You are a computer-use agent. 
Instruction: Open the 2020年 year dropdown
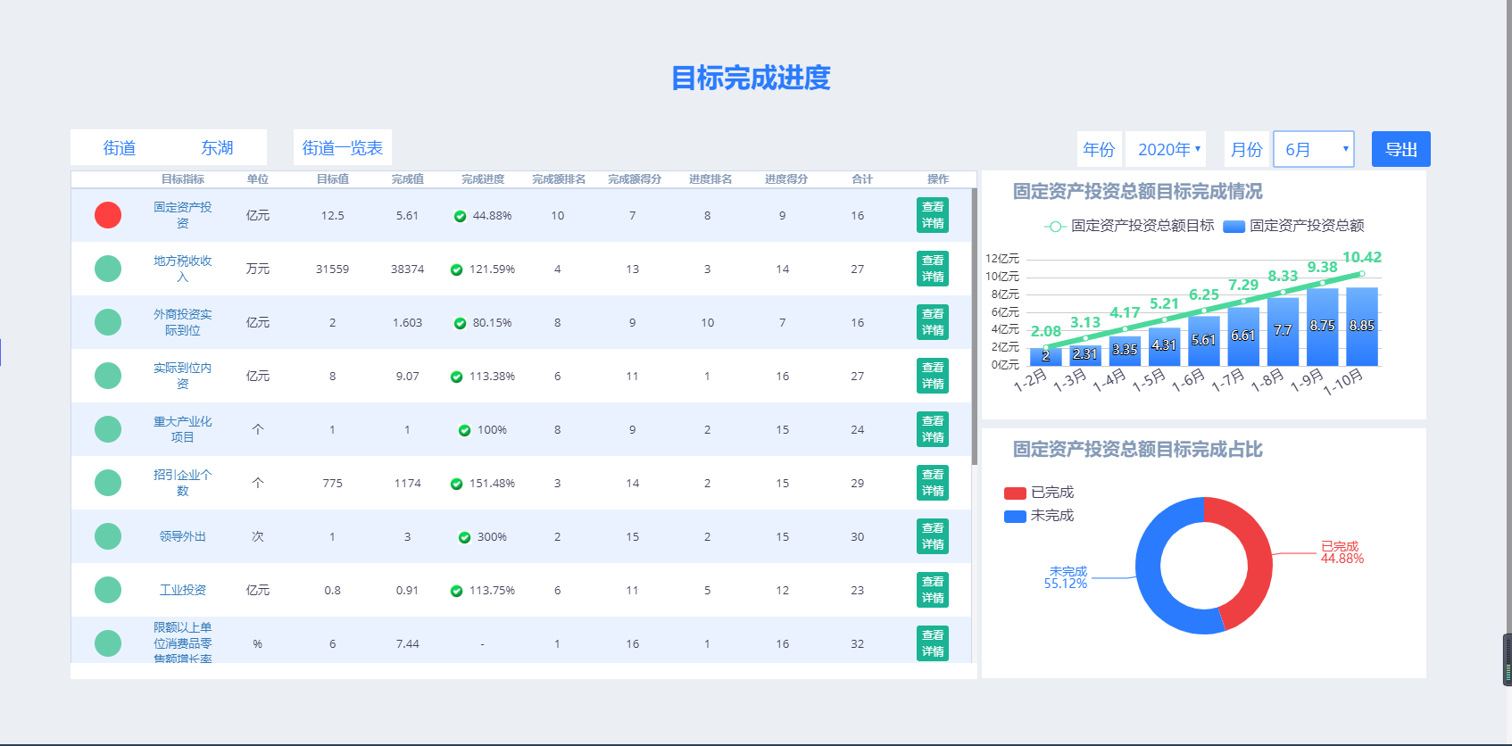pyautogui.click(x=1166, y=149)
